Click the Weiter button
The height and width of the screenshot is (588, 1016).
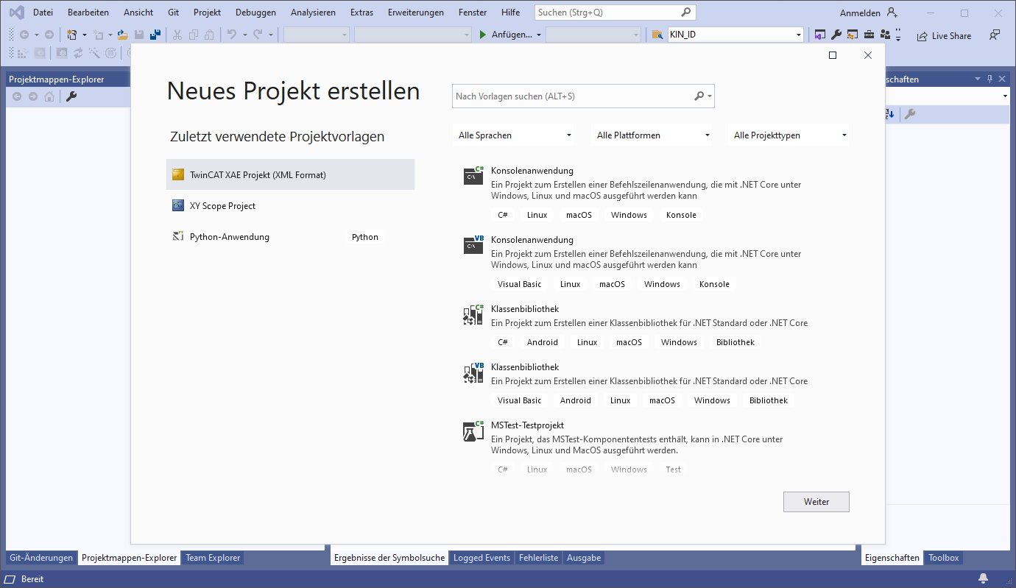pyautogui.click(x=816, y=502)
